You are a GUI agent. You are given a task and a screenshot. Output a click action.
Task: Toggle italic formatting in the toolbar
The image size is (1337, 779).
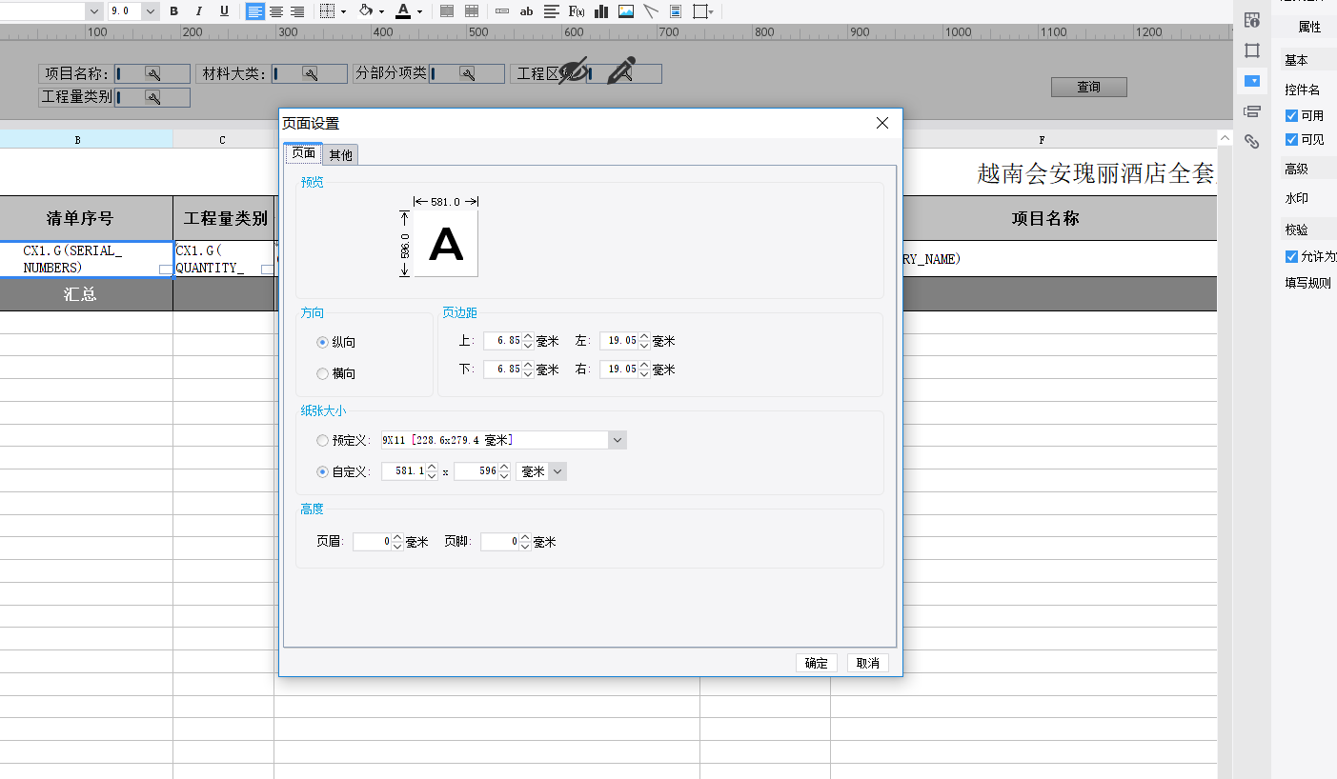click(198, 11)
